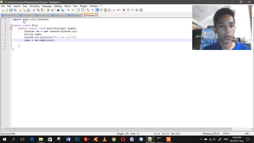254x143 pixels.
Task: Select the active Try.java tab
Action: point(90,15)
